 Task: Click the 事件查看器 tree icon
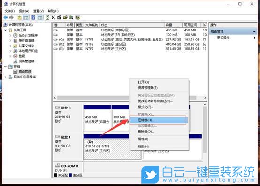point(15,40)
